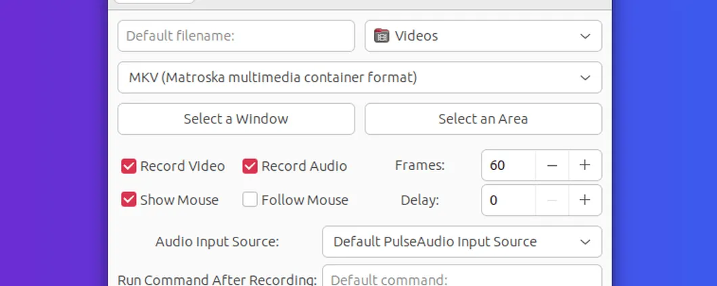This screenshot has height=286, width=717.
Task: Click the chevron arrow on the Videos selector
Action: pyautogui.click(x=585, y=36)
